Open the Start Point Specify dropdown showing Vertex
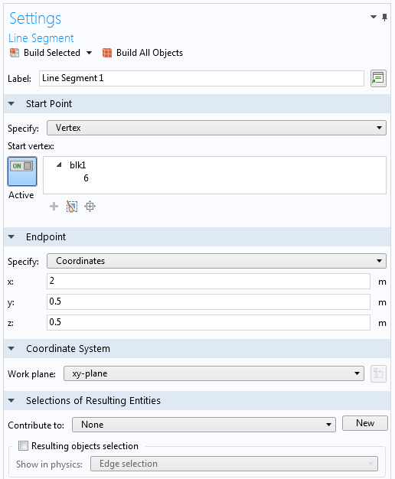The image size is (395, 479). coord(217,128)
